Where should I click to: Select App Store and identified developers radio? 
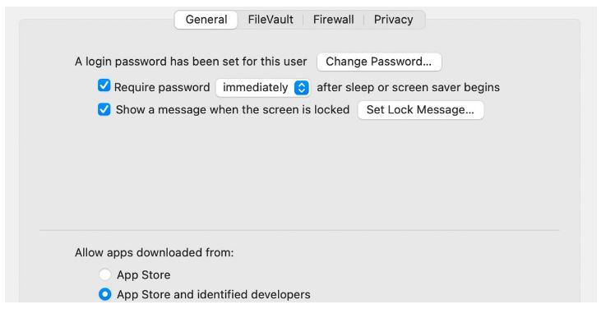tap(104, 294)
